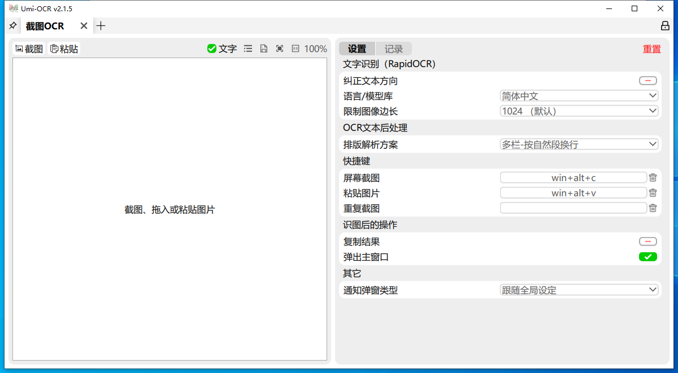678x373 pixels.
Task: Toggle the 文字 overlay checkbox
Action: [212, 49]
